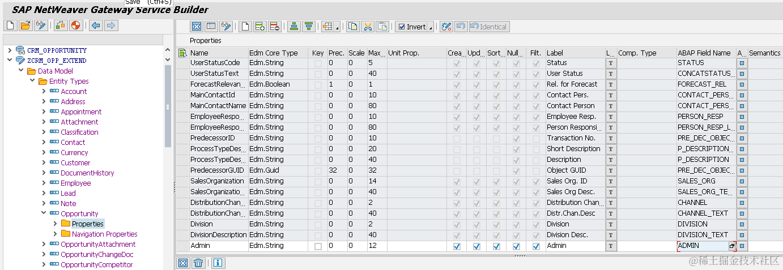This screenshot has width=783, height=270.
Task: Click the grid Select All icon in properties toolbar
Action: pos(197,27)
